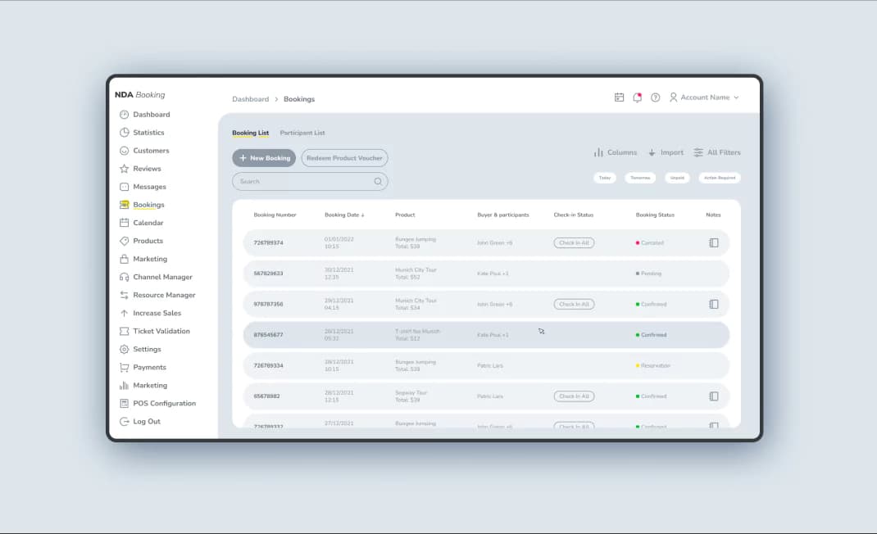Open the Columns selector
The height and width of the screenshot is (534, 877).
pyautogui.click(x=616, y=152)
